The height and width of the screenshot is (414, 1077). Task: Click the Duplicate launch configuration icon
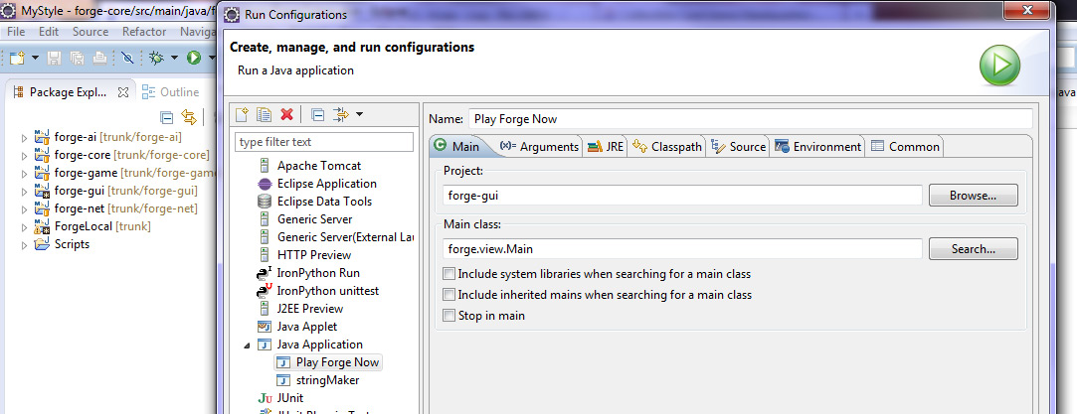click(x=264, y=114)
